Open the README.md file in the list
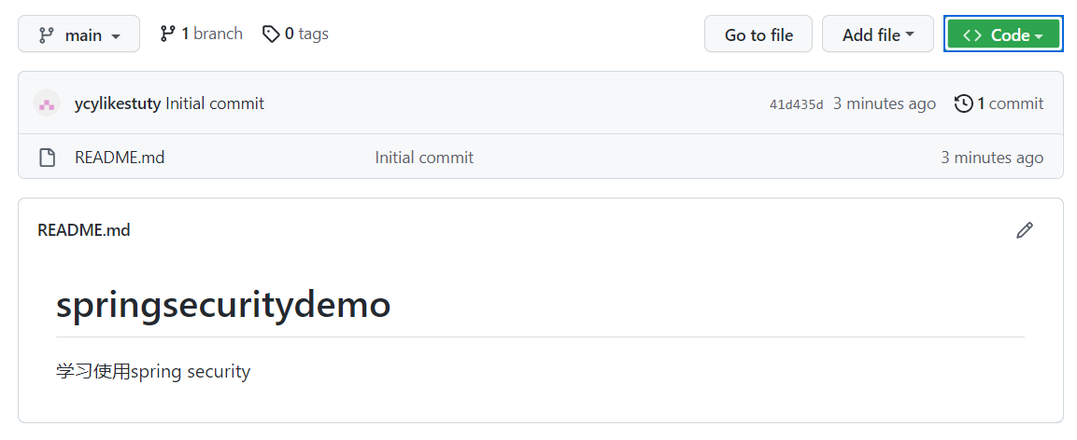This screenshot has width=1077, height=440. tap(120, 158)
